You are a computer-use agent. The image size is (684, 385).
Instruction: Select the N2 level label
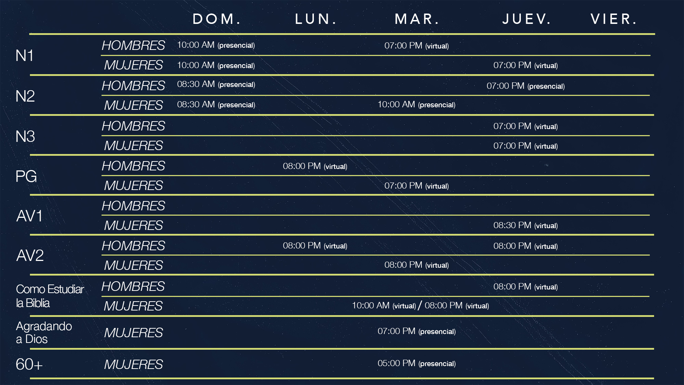tap(25, 96)
